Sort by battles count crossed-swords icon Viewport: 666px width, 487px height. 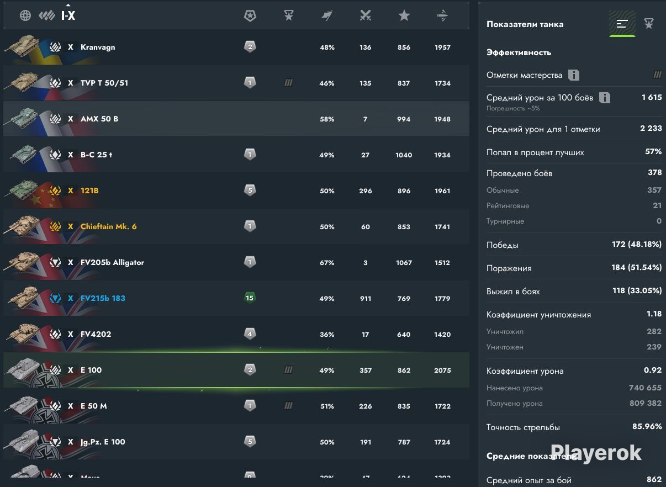(x=365, y=15)
